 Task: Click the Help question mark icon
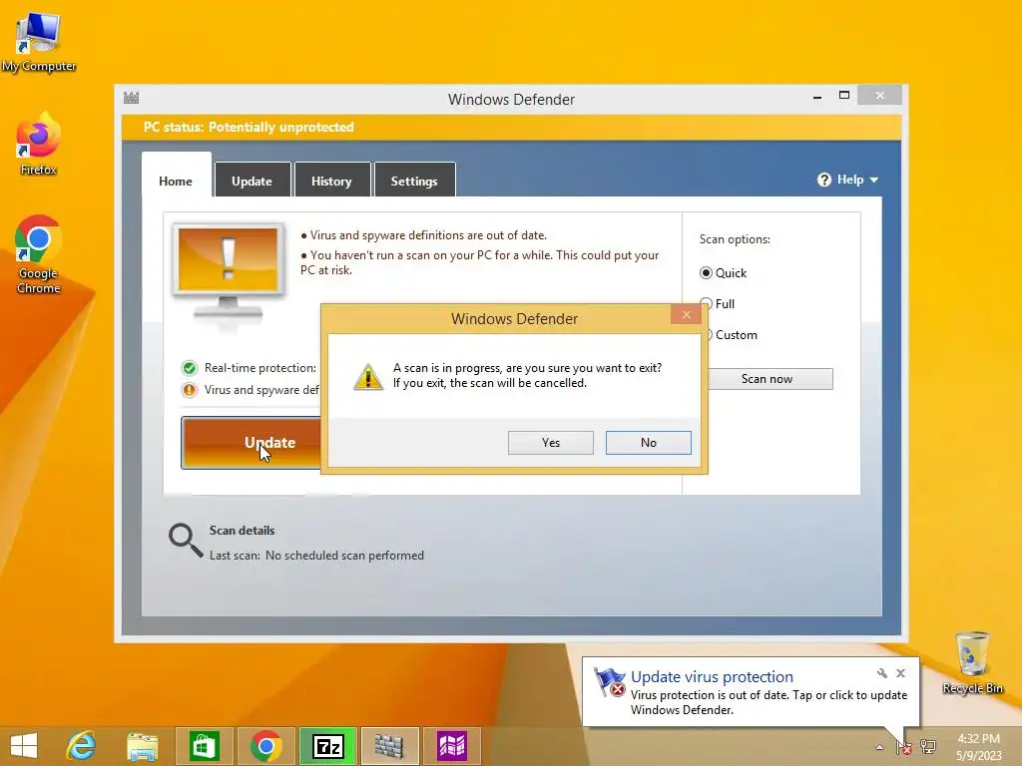pyautogui.click(x=823, y=180)
